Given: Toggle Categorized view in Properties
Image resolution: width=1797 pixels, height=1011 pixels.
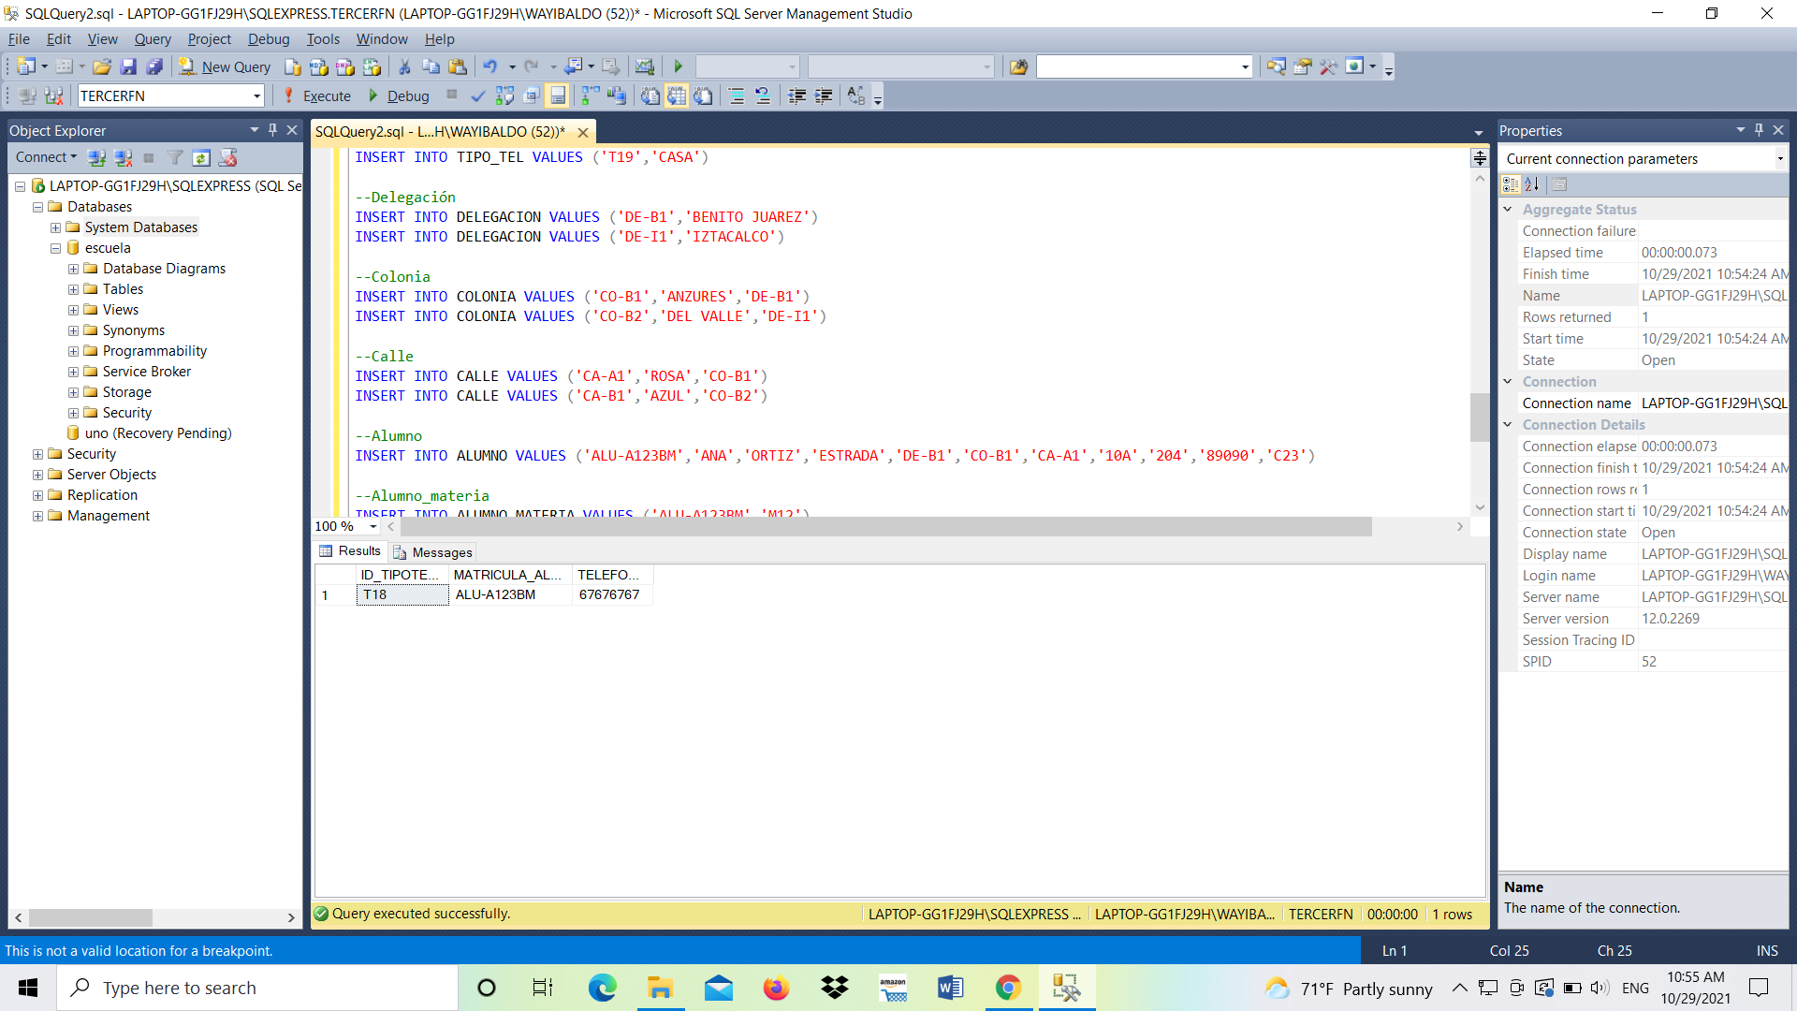Looking at the screenshot, I should click(x=1511, y=184).
